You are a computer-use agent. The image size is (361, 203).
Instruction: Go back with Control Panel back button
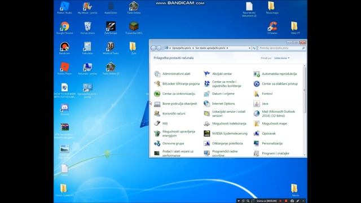pos(153,48)
